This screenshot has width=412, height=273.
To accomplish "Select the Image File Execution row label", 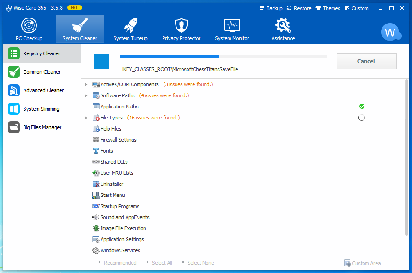I will coord(123,228).
